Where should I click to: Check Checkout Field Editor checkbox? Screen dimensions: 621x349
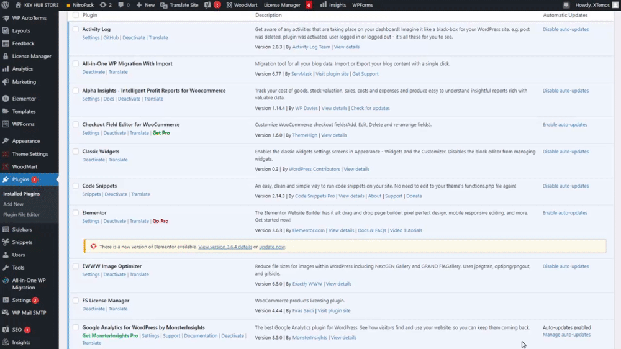click(x=76, y=124)
